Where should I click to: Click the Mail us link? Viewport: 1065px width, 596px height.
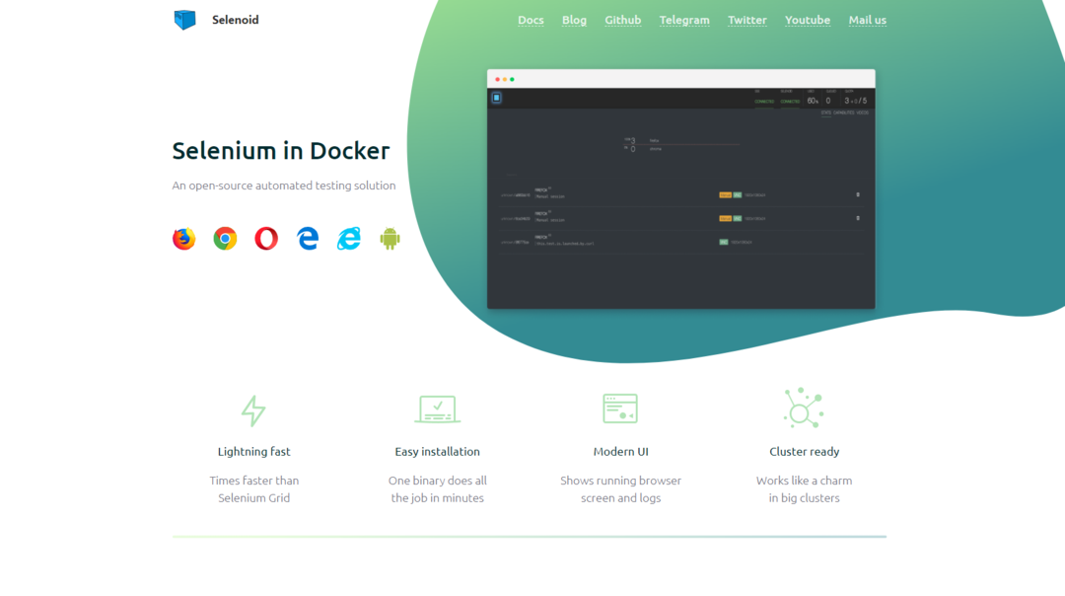point(868,21)
